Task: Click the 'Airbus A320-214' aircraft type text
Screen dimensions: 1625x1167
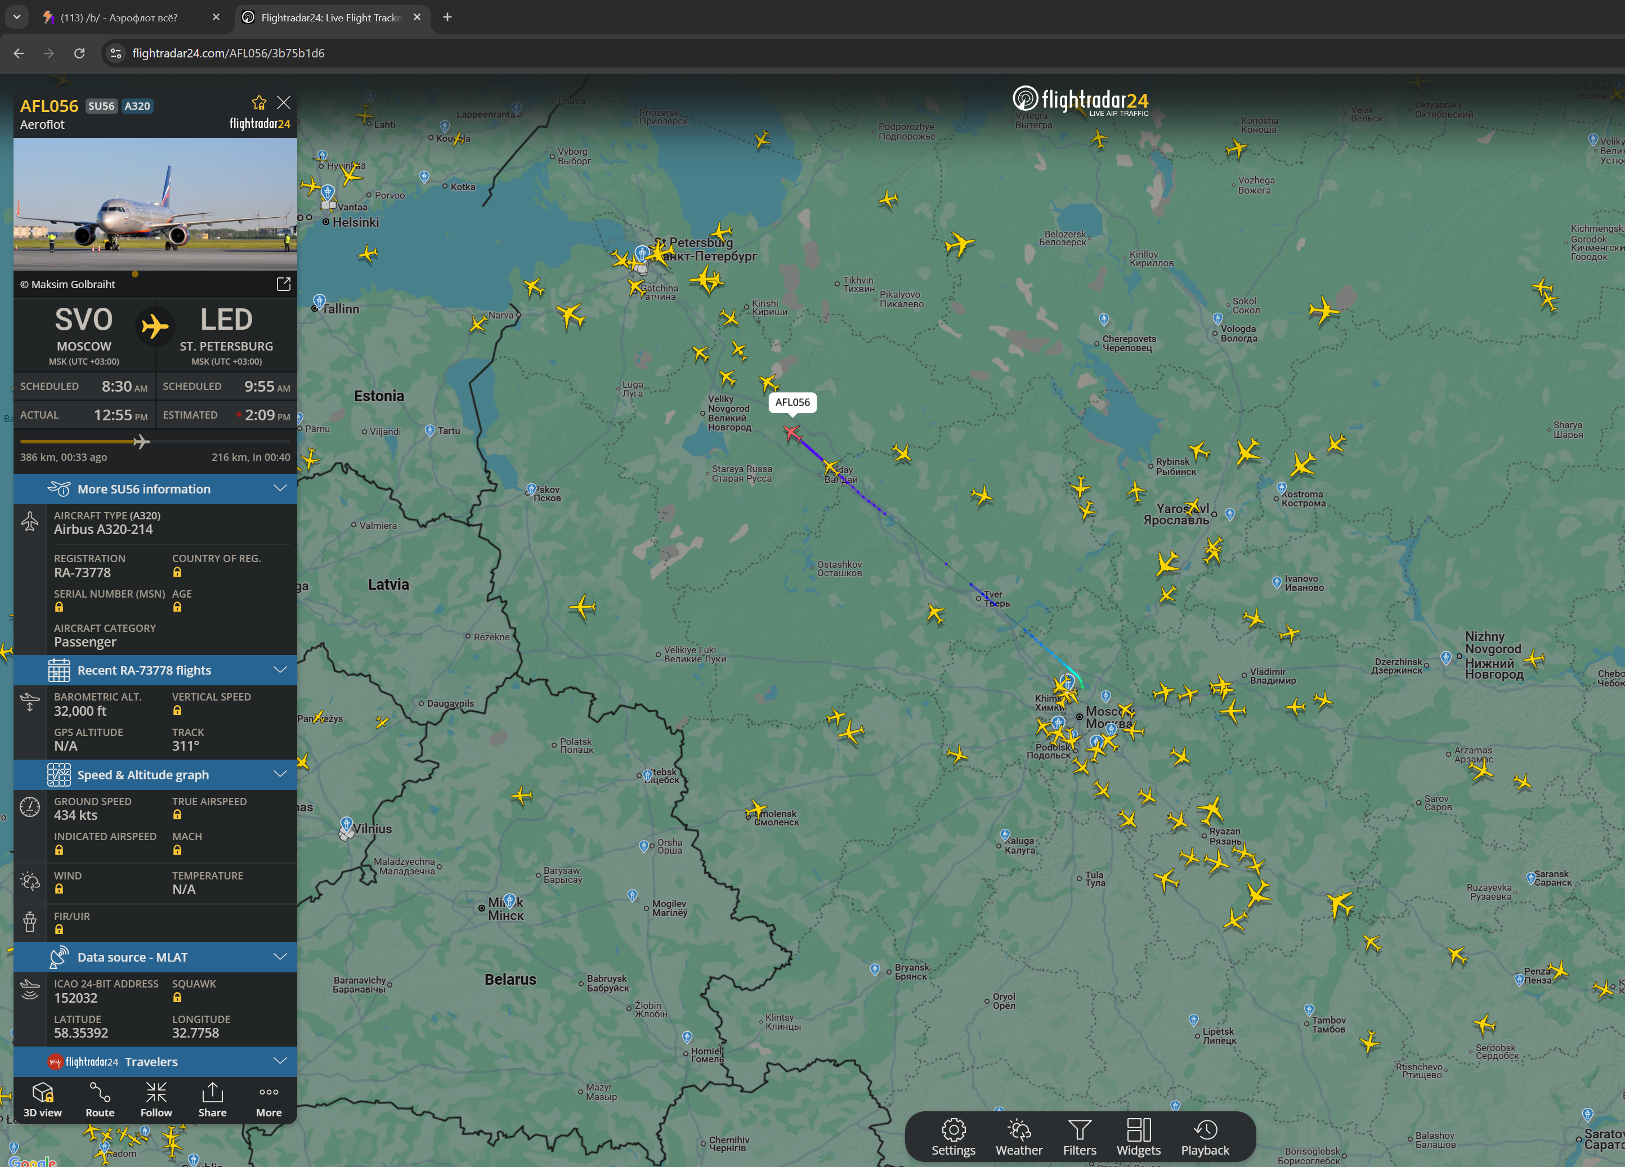Action: tap(103, 529)
